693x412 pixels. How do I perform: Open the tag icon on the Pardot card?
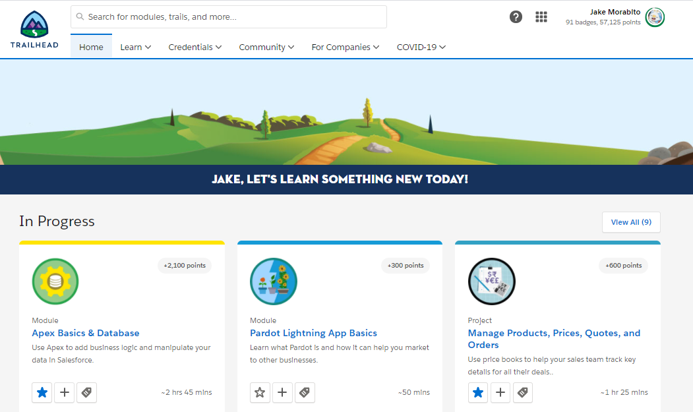click(x=305, y=392)
